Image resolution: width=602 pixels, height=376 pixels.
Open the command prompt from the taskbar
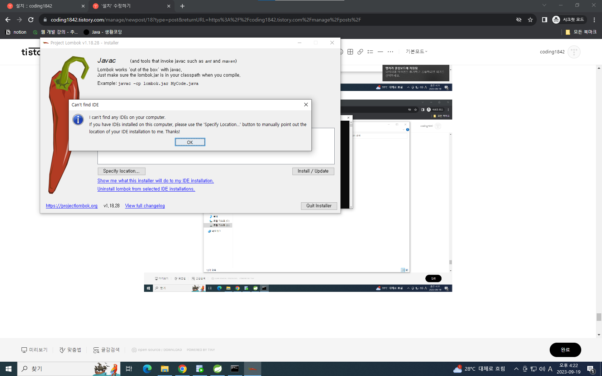tap(235, 369)
